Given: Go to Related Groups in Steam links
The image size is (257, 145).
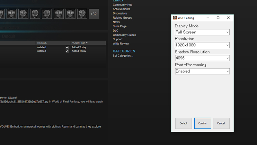Looking at the screenshot, I should coord(122,18).
